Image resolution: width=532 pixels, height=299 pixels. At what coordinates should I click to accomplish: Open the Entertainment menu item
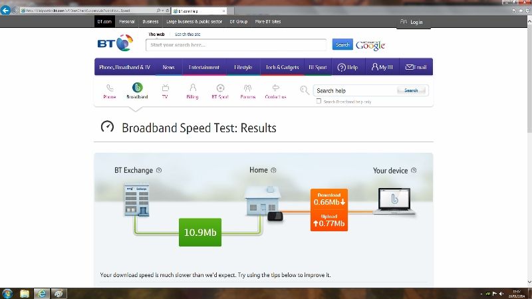204,67
